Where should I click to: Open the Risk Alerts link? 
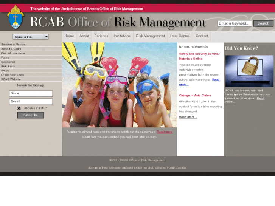8,66
